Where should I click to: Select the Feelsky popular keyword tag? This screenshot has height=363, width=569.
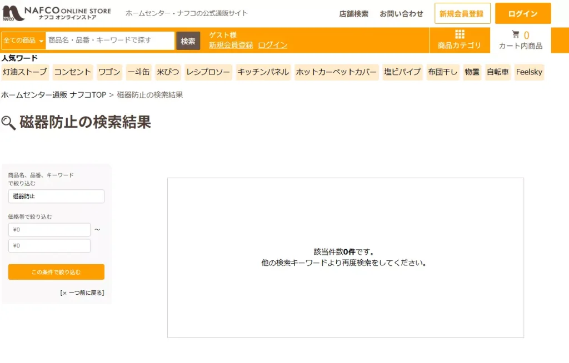(528, 72)
